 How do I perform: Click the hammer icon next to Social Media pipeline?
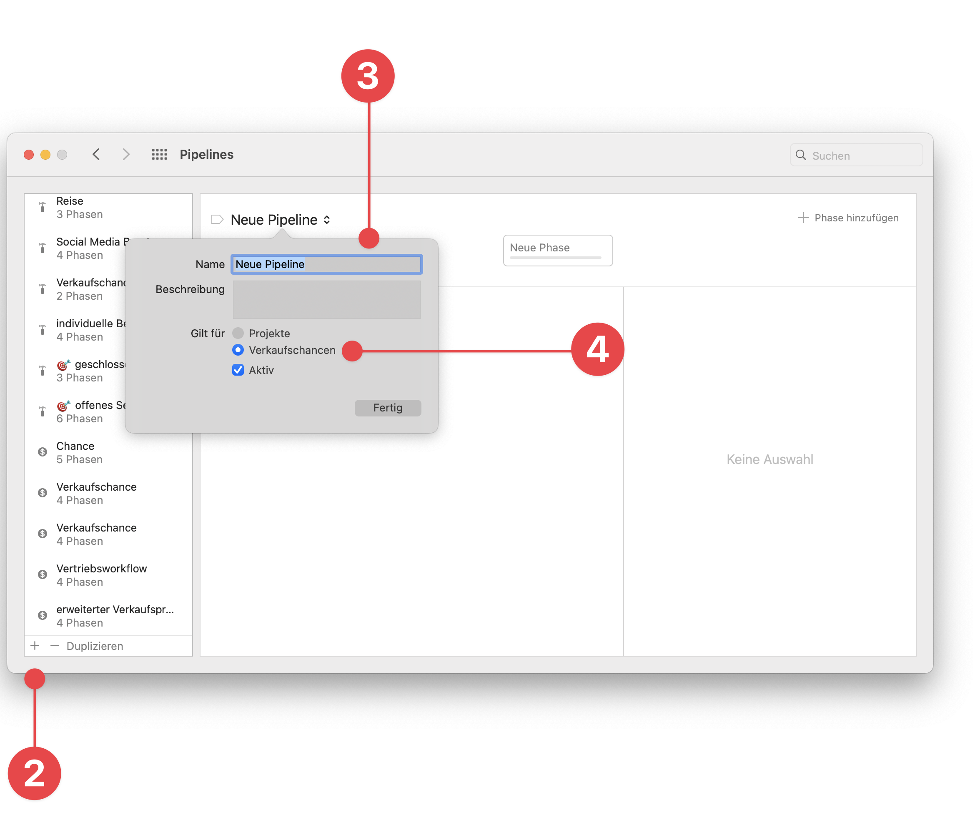click(43, 248)
